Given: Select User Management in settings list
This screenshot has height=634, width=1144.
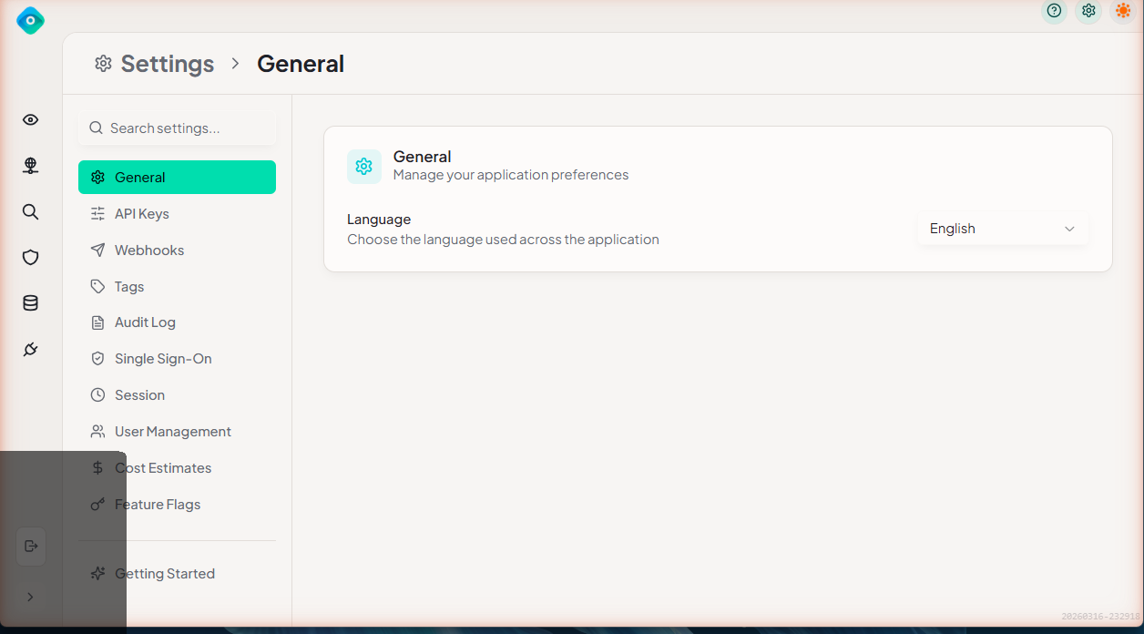Looking at the screenshot, I should pyautogui.click(x=172, y=432).
